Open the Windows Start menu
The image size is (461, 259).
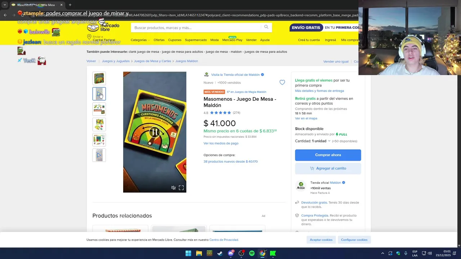pyautogui.click(x=188, y=253)
